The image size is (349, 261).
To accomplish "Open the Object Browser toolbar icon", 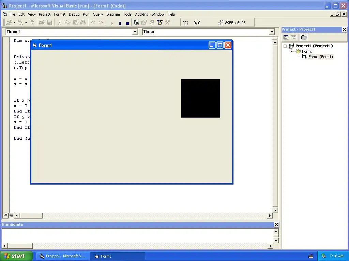I will pyautogui.click(x=160, y=23).
